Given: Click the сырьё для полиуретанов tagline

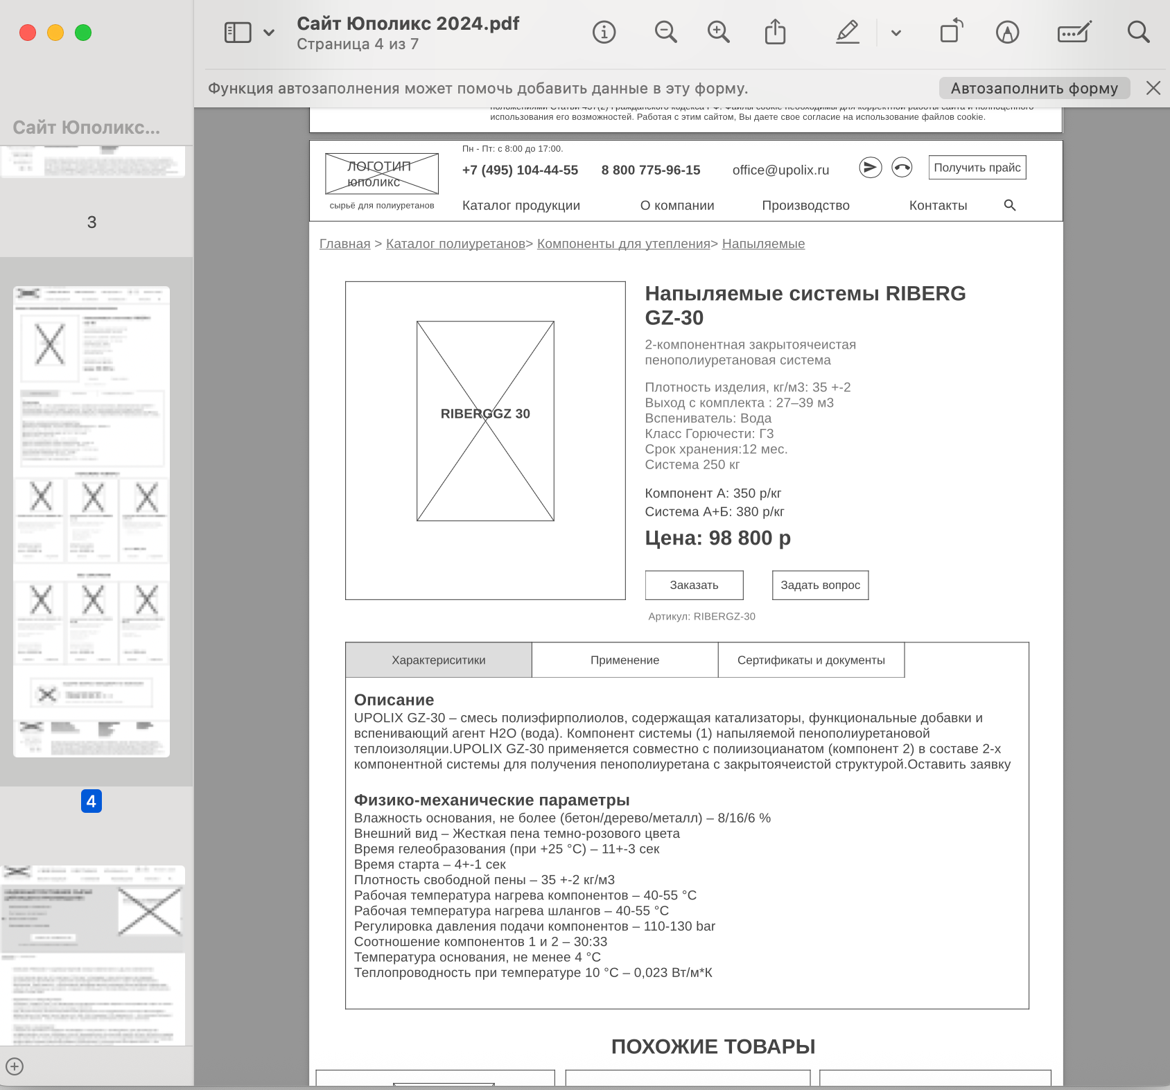Looking at the screenshot, I should point(382,206).
